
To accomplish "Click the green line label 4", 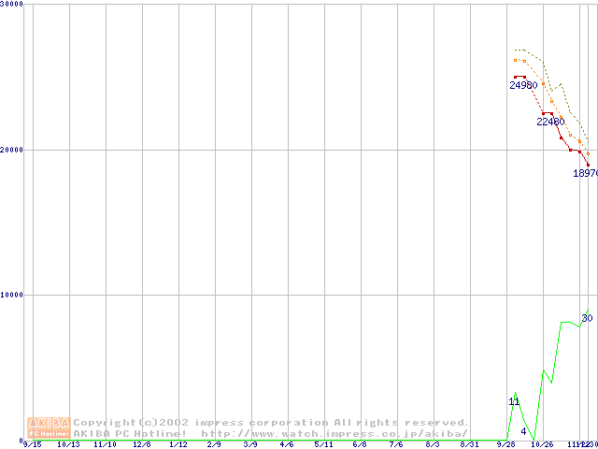I will tap(523, 431).
